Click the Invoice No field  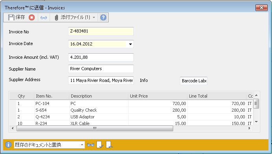[x=101, y=31]
